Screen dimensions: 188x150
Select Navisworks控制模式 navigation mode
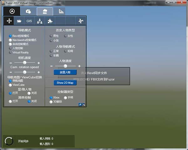click(10, 40)
